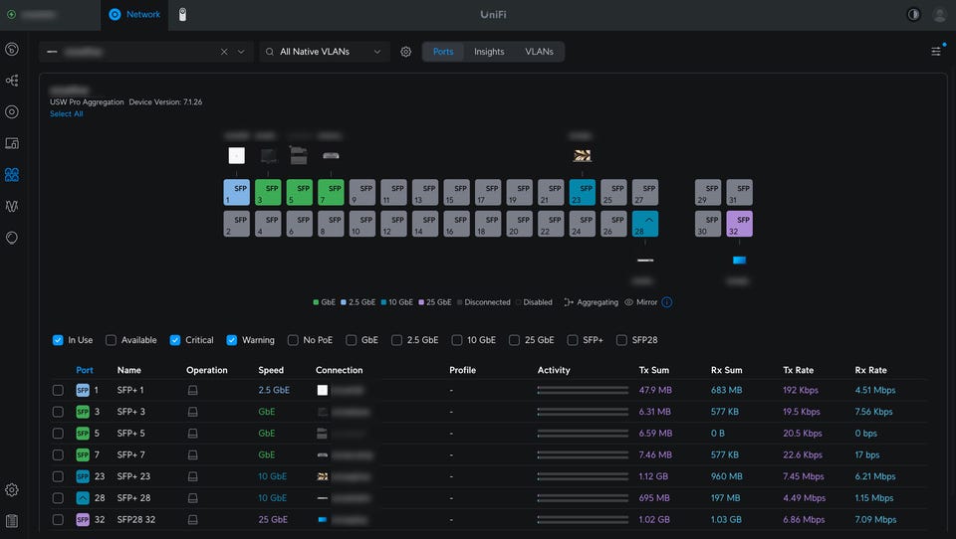This screenshot has height=539, width=956.
Task: Toggle the dark mode theme icon
Action: [x=914, y=15]
